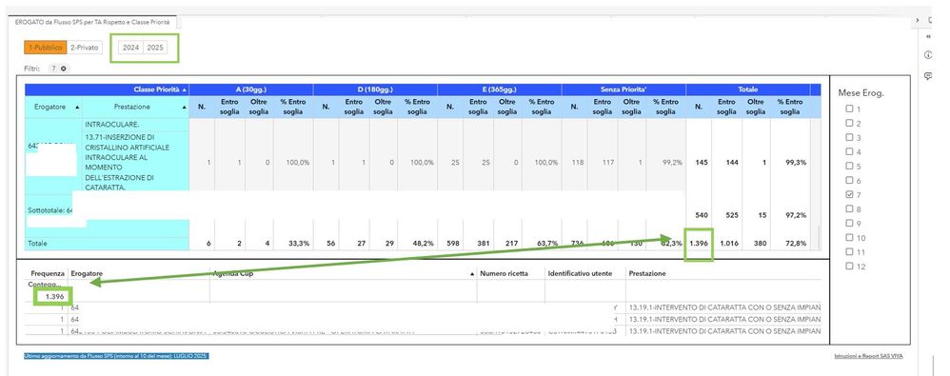Viewport: 950px width, 376px height.
Task: Check month 3 in Mese Erog.
Action: [849, 137]
